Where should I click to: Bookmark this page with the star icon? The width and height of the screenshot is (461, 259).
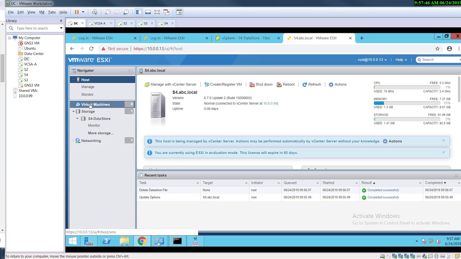[x=437, y=49]
